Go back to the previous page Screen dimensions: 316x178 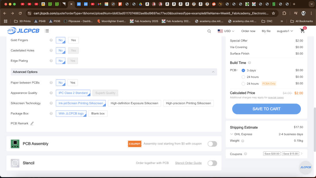5,13
